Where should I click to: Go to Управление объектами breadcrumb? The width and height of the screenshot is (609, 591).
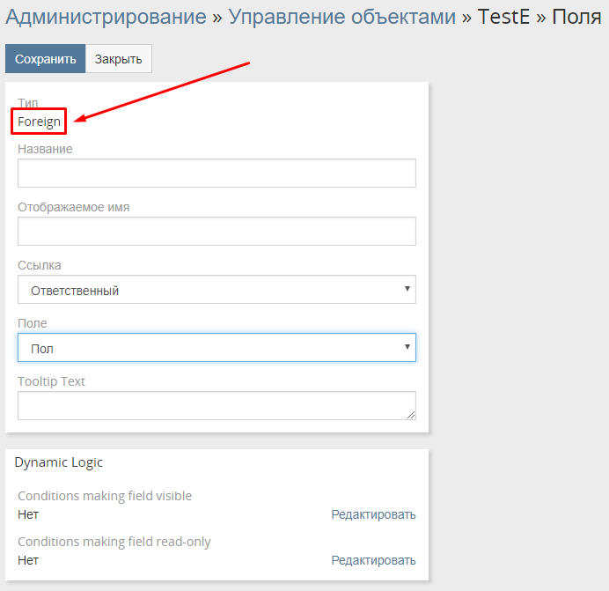[342, 17]
